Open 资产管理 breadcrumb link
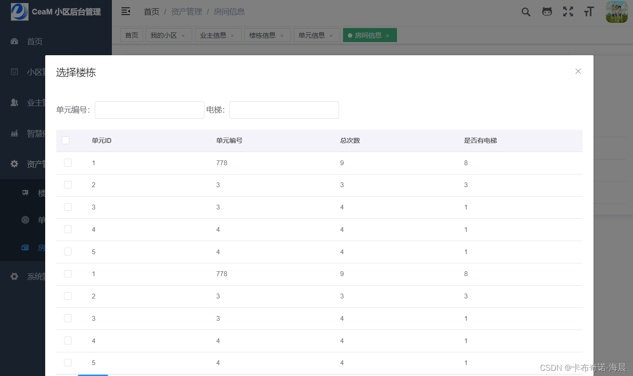 (186, 12)
